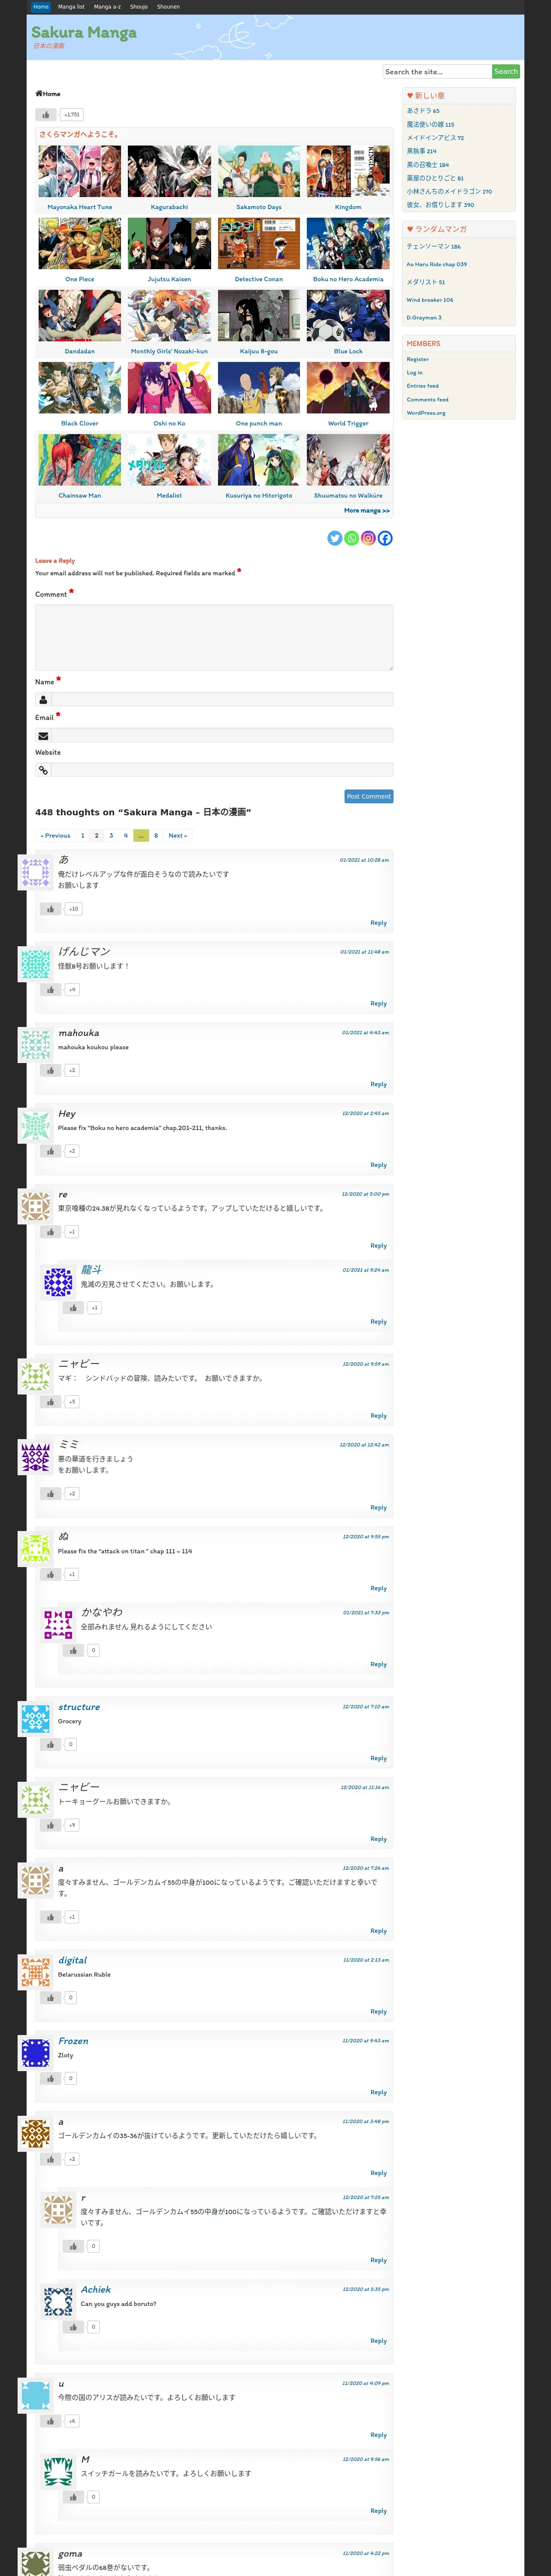Go to comments page 2
The width and height of the screenshot is (551, 2576).
pos(96,835)
